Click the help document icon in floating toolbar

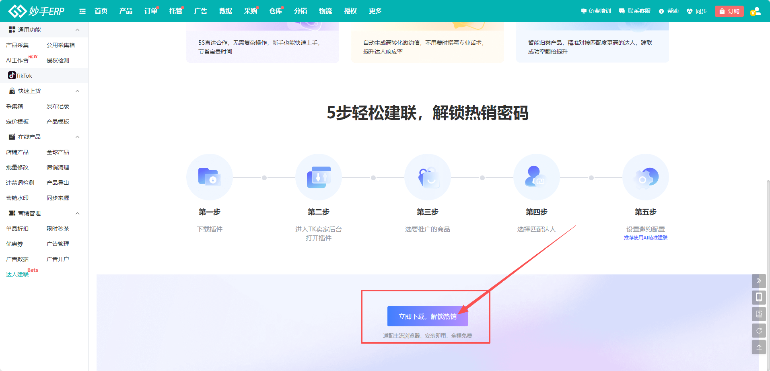tap(759, 314)
